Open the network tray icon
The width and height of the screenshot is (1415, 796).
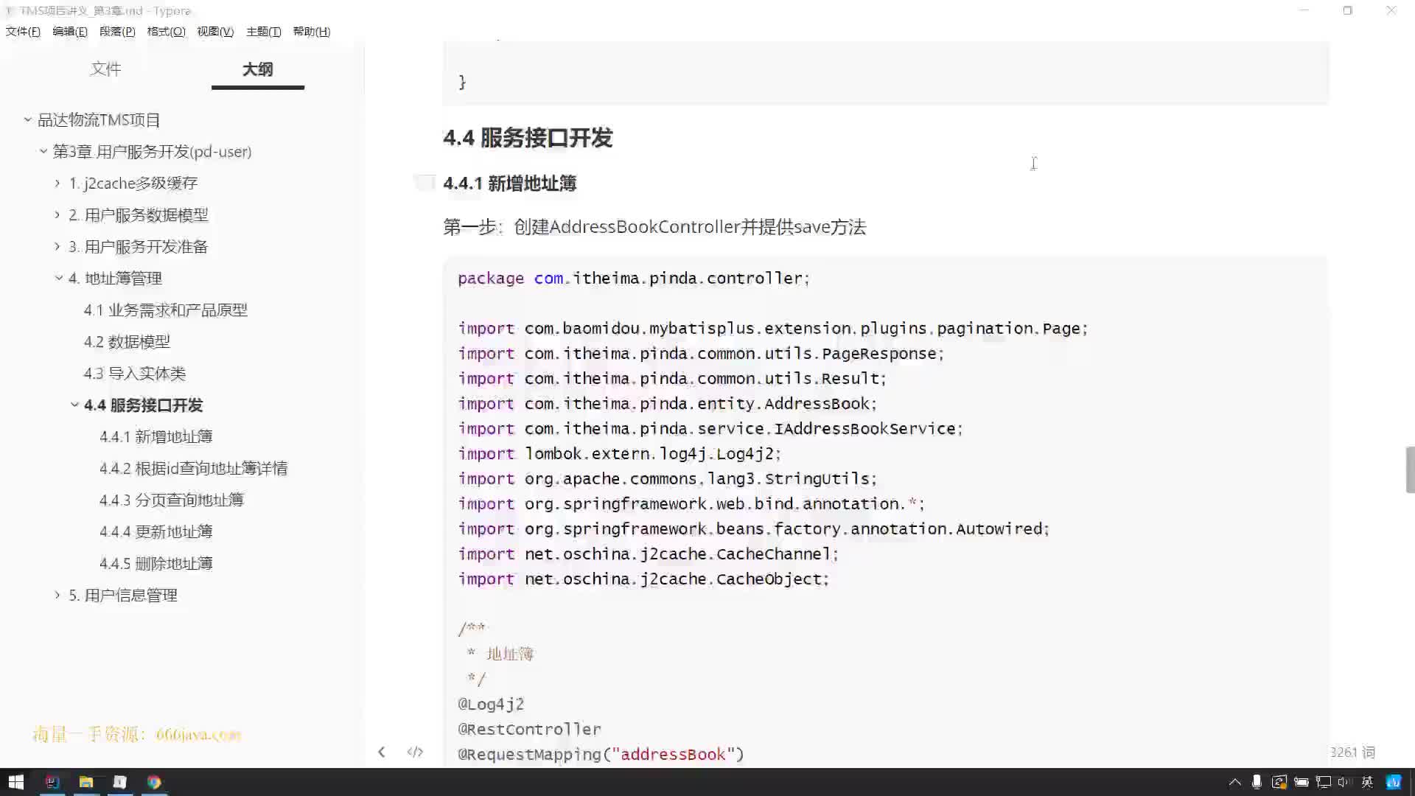1323,782
